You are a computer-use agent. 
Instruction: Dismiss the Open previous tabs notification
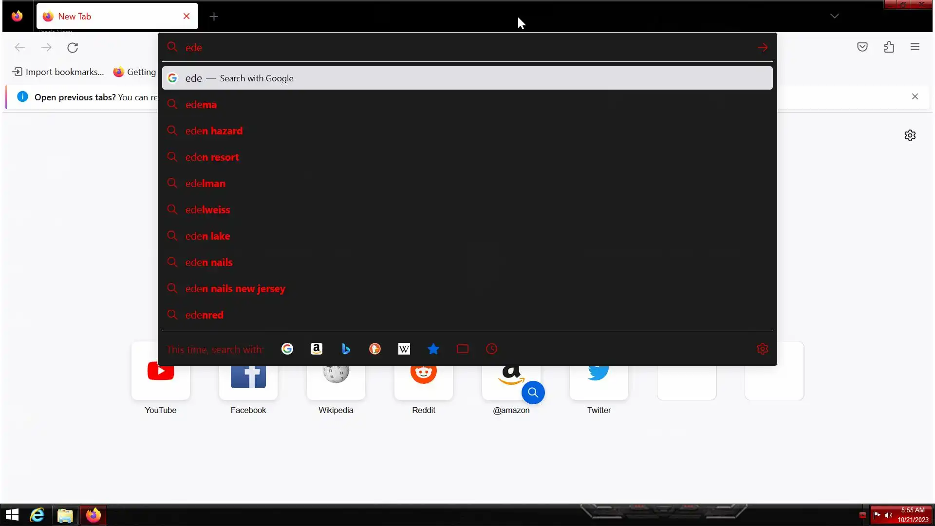click(x=915, y=96)
